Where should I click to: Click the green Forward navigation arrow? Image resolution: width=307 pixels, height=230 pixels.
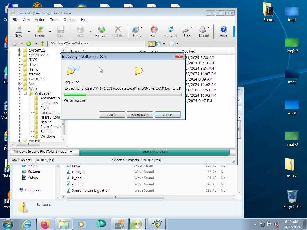pyautogui.click(x=29, y=44)
